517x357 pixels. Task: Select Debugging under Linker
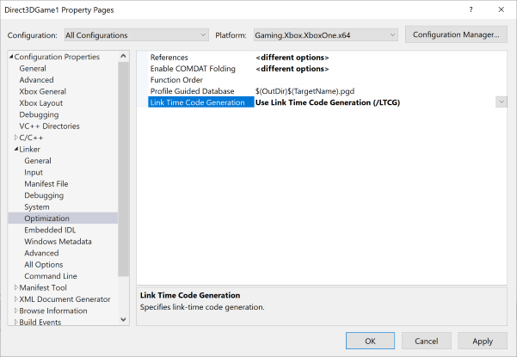tap(44, 195)
